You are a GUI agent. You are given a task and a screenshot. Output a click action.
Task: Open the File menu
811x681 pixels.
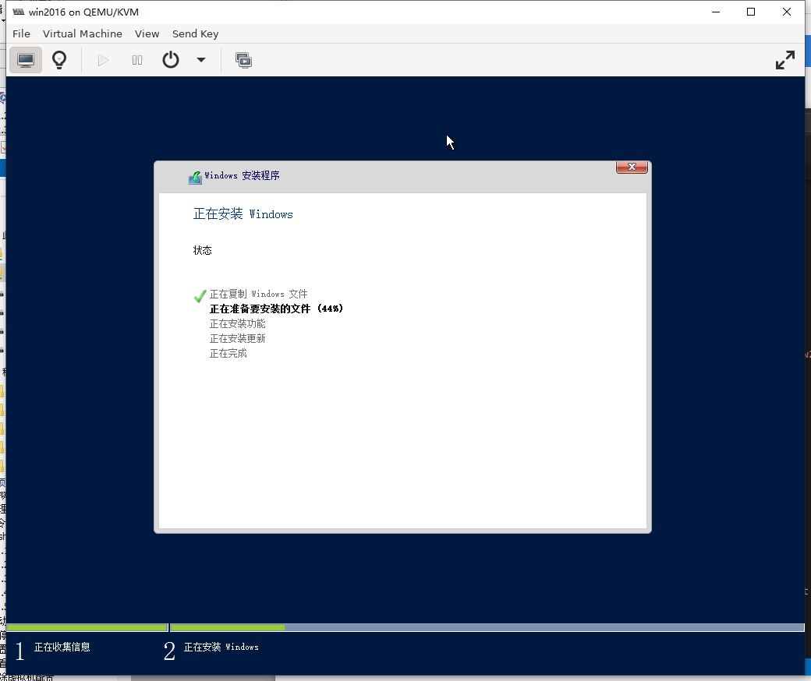[21, 34]
